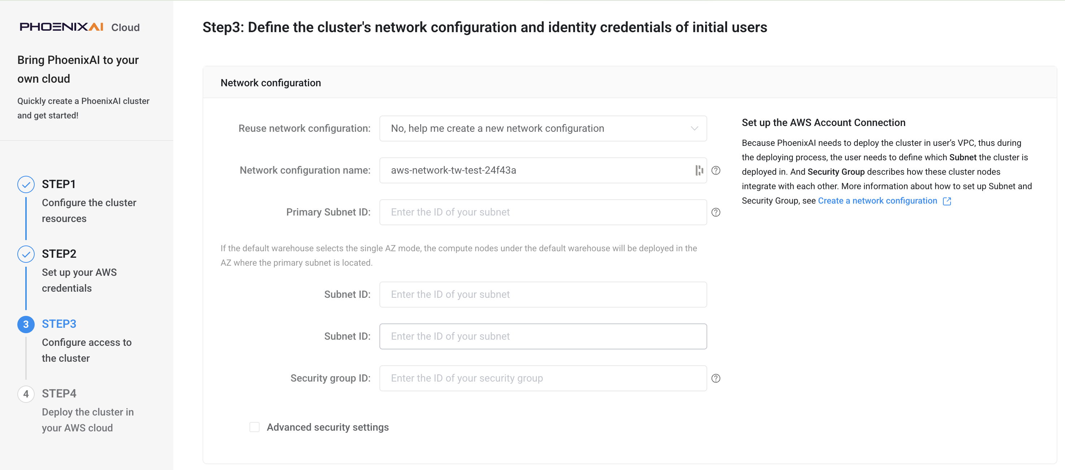Click the dropdown chevron arrow

(694, 129)
